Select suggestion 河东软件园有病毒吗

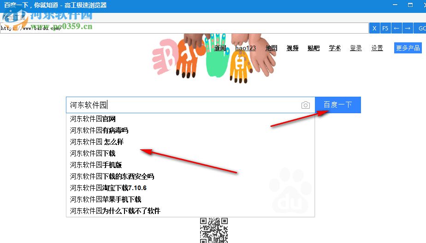(x=190, y=130)
